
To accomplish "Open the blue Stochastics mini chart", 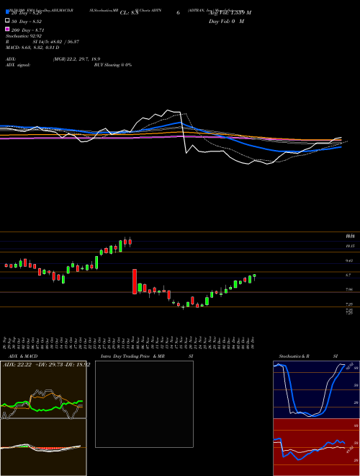I will pyautogui.click(x=316, y=389).
